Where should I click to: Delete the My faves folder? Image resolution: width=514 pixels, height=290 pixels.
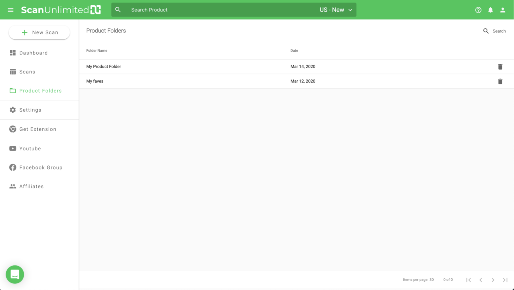coord(500,81)
